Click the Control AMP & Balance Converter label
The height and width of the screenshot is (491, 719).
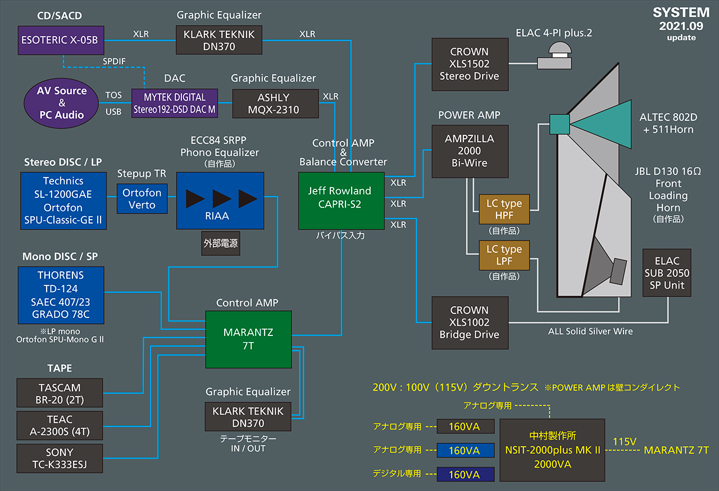(343, 152)
